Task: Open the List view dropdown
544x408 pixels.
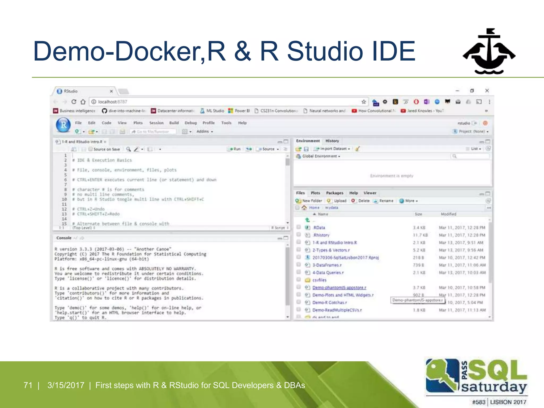Action: pos(474,149)
